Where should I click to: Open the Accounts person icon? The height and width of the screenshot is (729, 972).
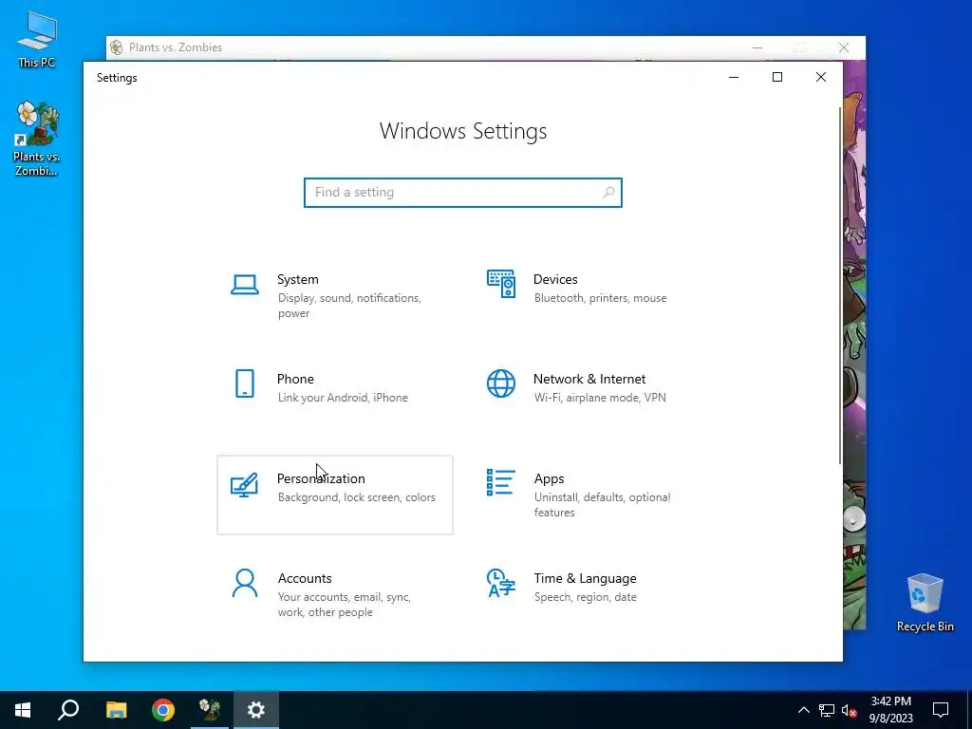(x=245, y=584)
